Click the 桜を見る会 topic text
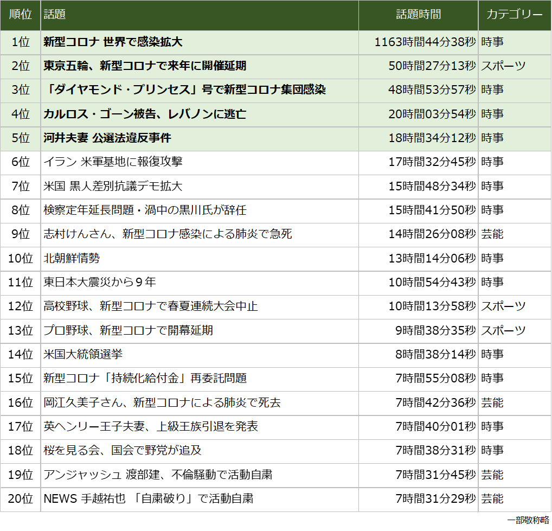 [x=123, y=451]
